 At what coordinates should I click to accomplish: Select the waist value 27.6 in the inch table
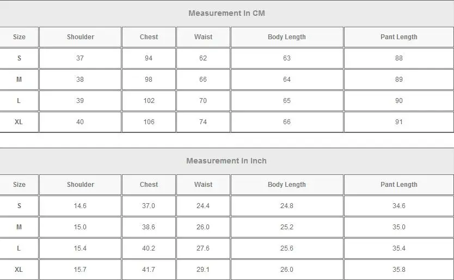click(203, 248)
